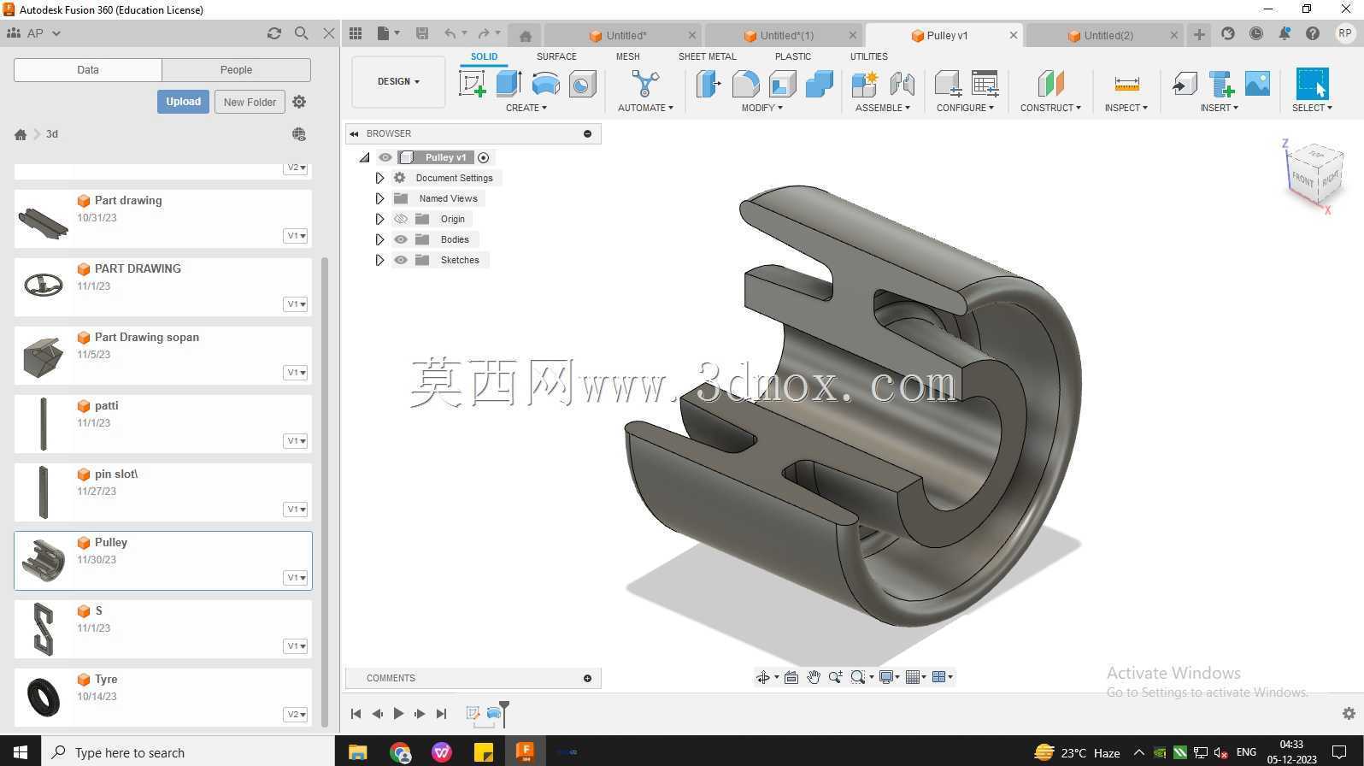The image size is (1364, 766).
Task: Switch to the SURFACE tab
Action: pyautogui.click(x=556, y=56)
